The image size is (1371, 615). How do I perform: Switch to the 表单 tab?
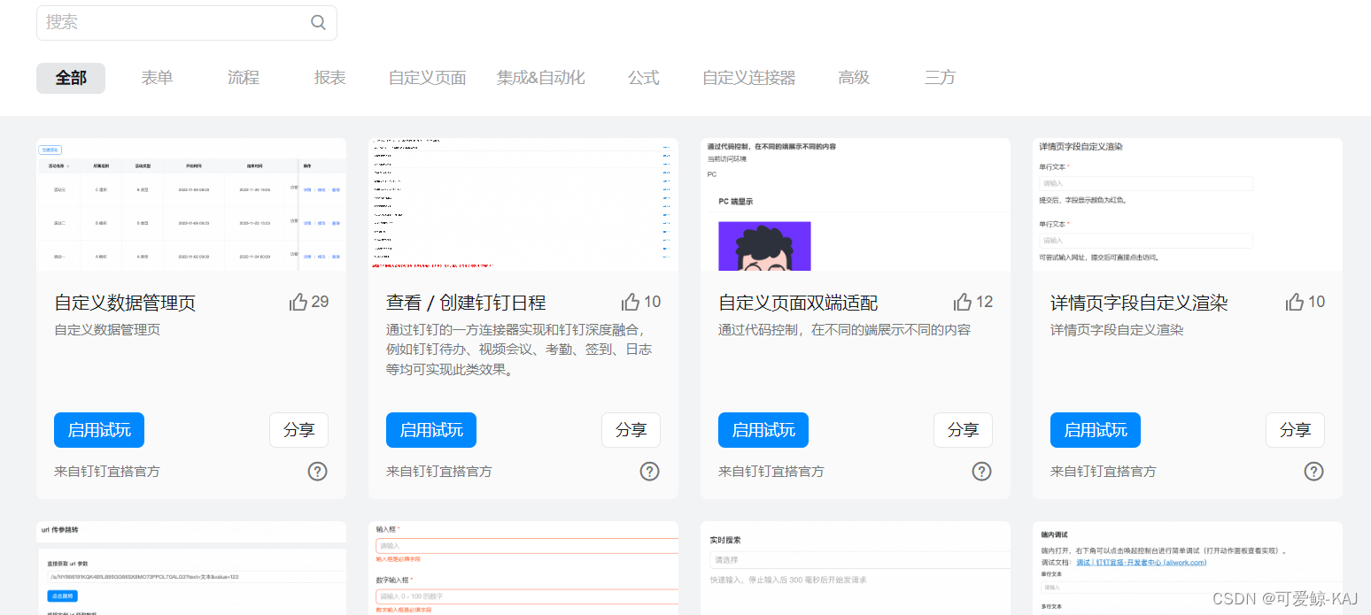(x=156, y=78)
